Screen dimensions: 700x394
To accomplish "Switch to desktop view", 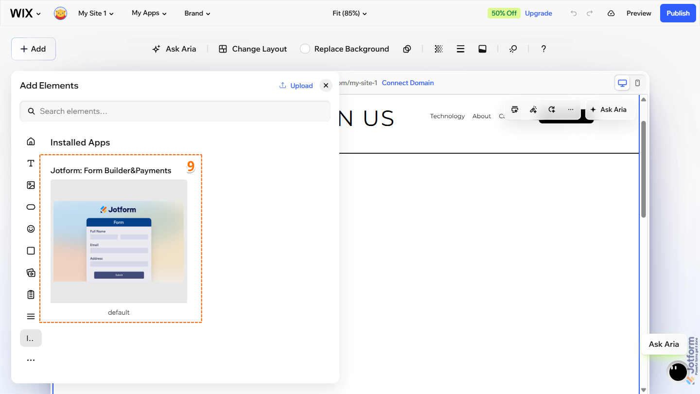I will (x=622, y=83).
